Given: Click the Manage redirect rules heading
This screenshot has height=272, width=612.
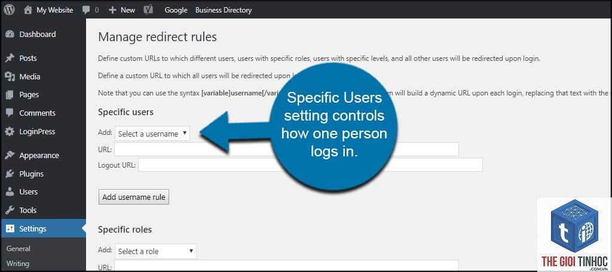Looking at the screenshot, I should [x=157, y=38].
